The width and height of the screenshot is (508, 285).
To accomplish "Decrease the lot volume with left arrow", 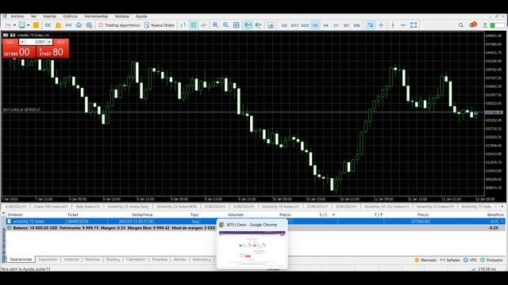I will coord(22,42).
